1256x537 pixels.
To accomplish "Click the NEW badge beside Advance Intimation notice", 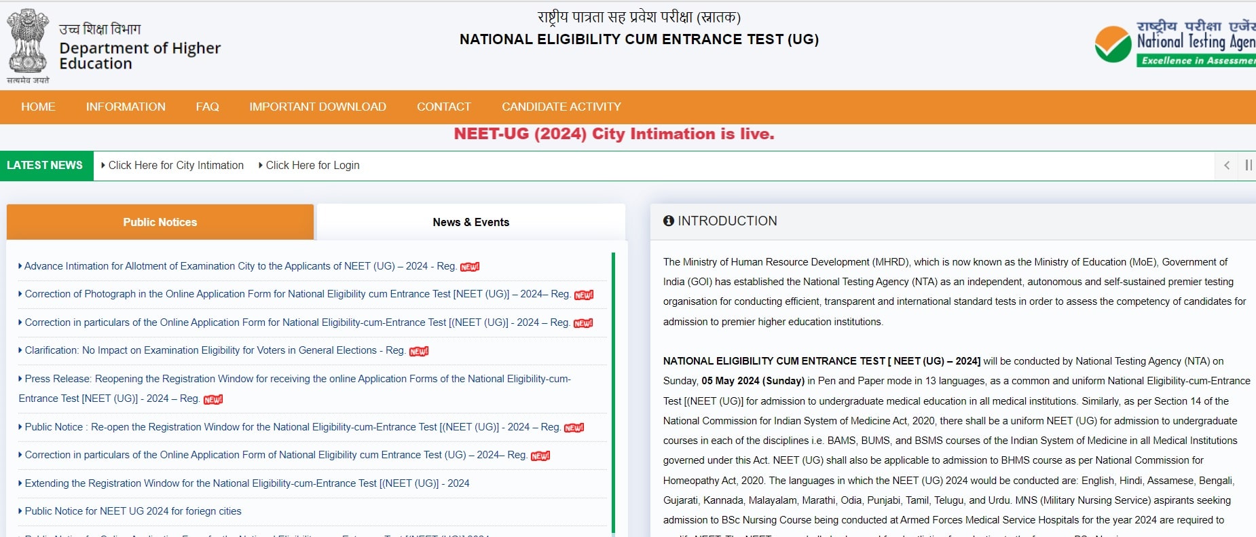I will pos(470,267).
